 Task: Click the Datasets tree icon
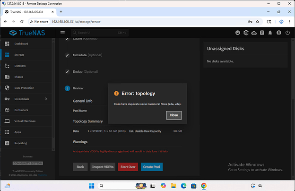7,66
